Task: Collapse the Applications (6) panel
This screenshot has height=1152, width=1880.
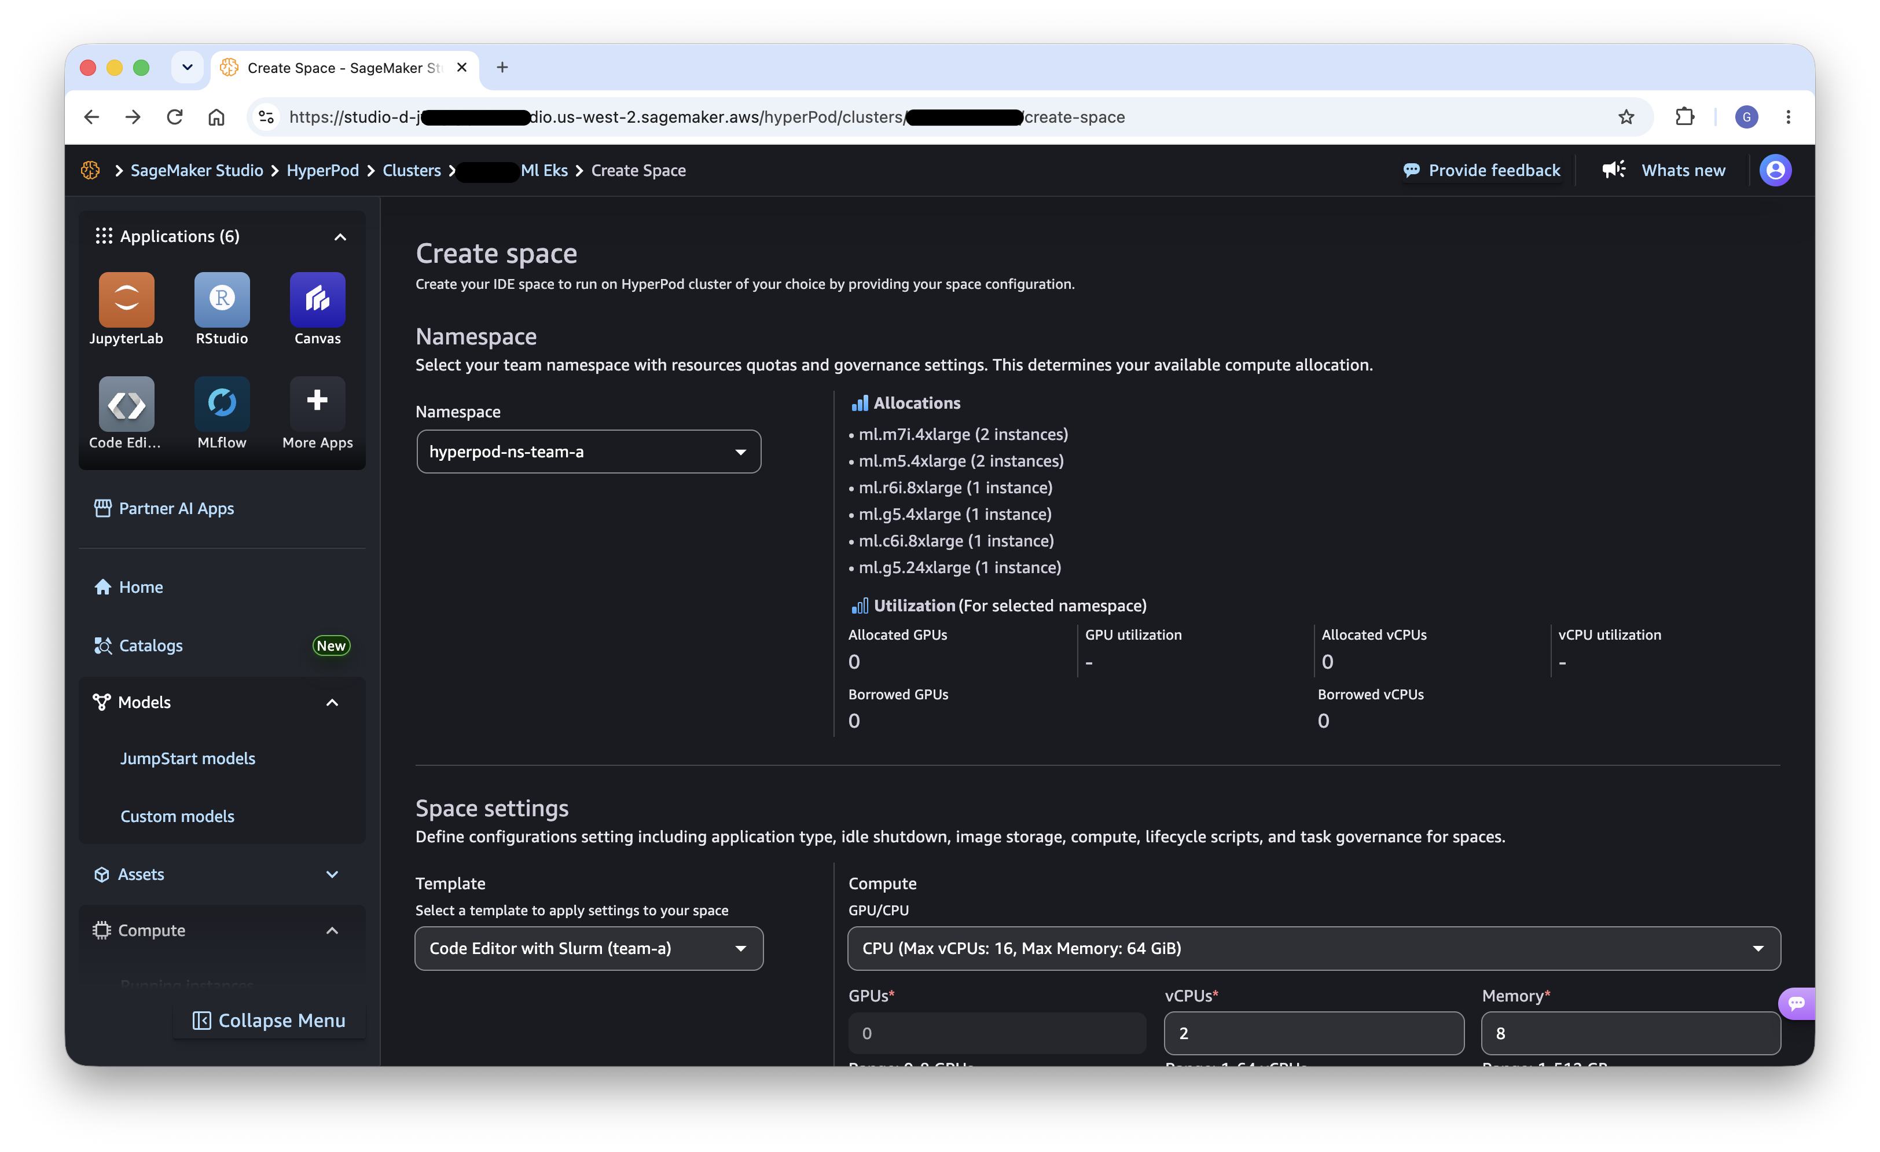Action: [340, 237]
